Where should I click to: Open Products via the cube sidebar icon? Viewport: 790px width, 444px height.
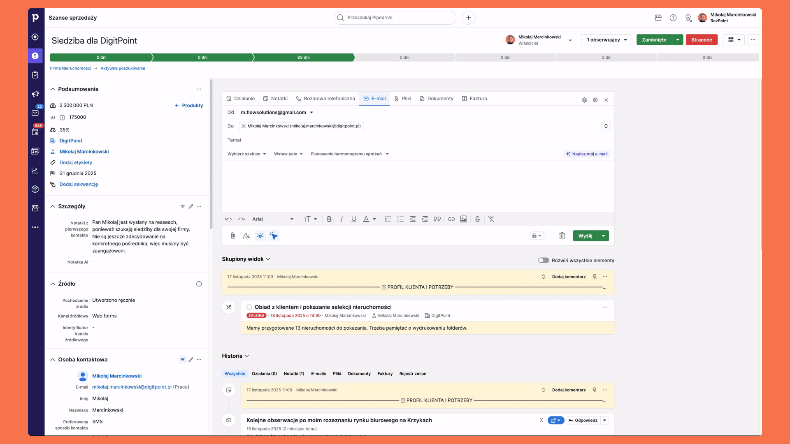point(35,189)
